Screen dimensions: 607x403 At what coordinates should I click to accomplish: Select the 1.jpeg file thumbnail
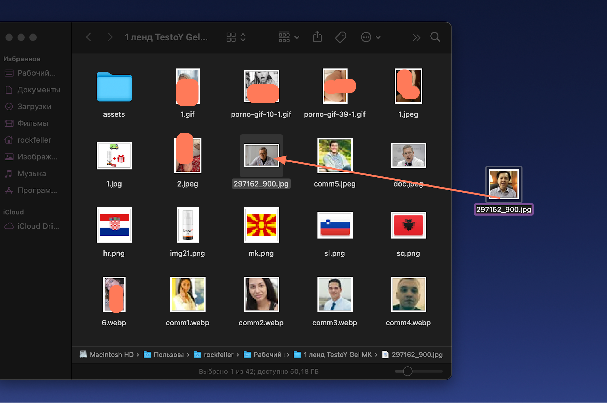tap(408, 86)
